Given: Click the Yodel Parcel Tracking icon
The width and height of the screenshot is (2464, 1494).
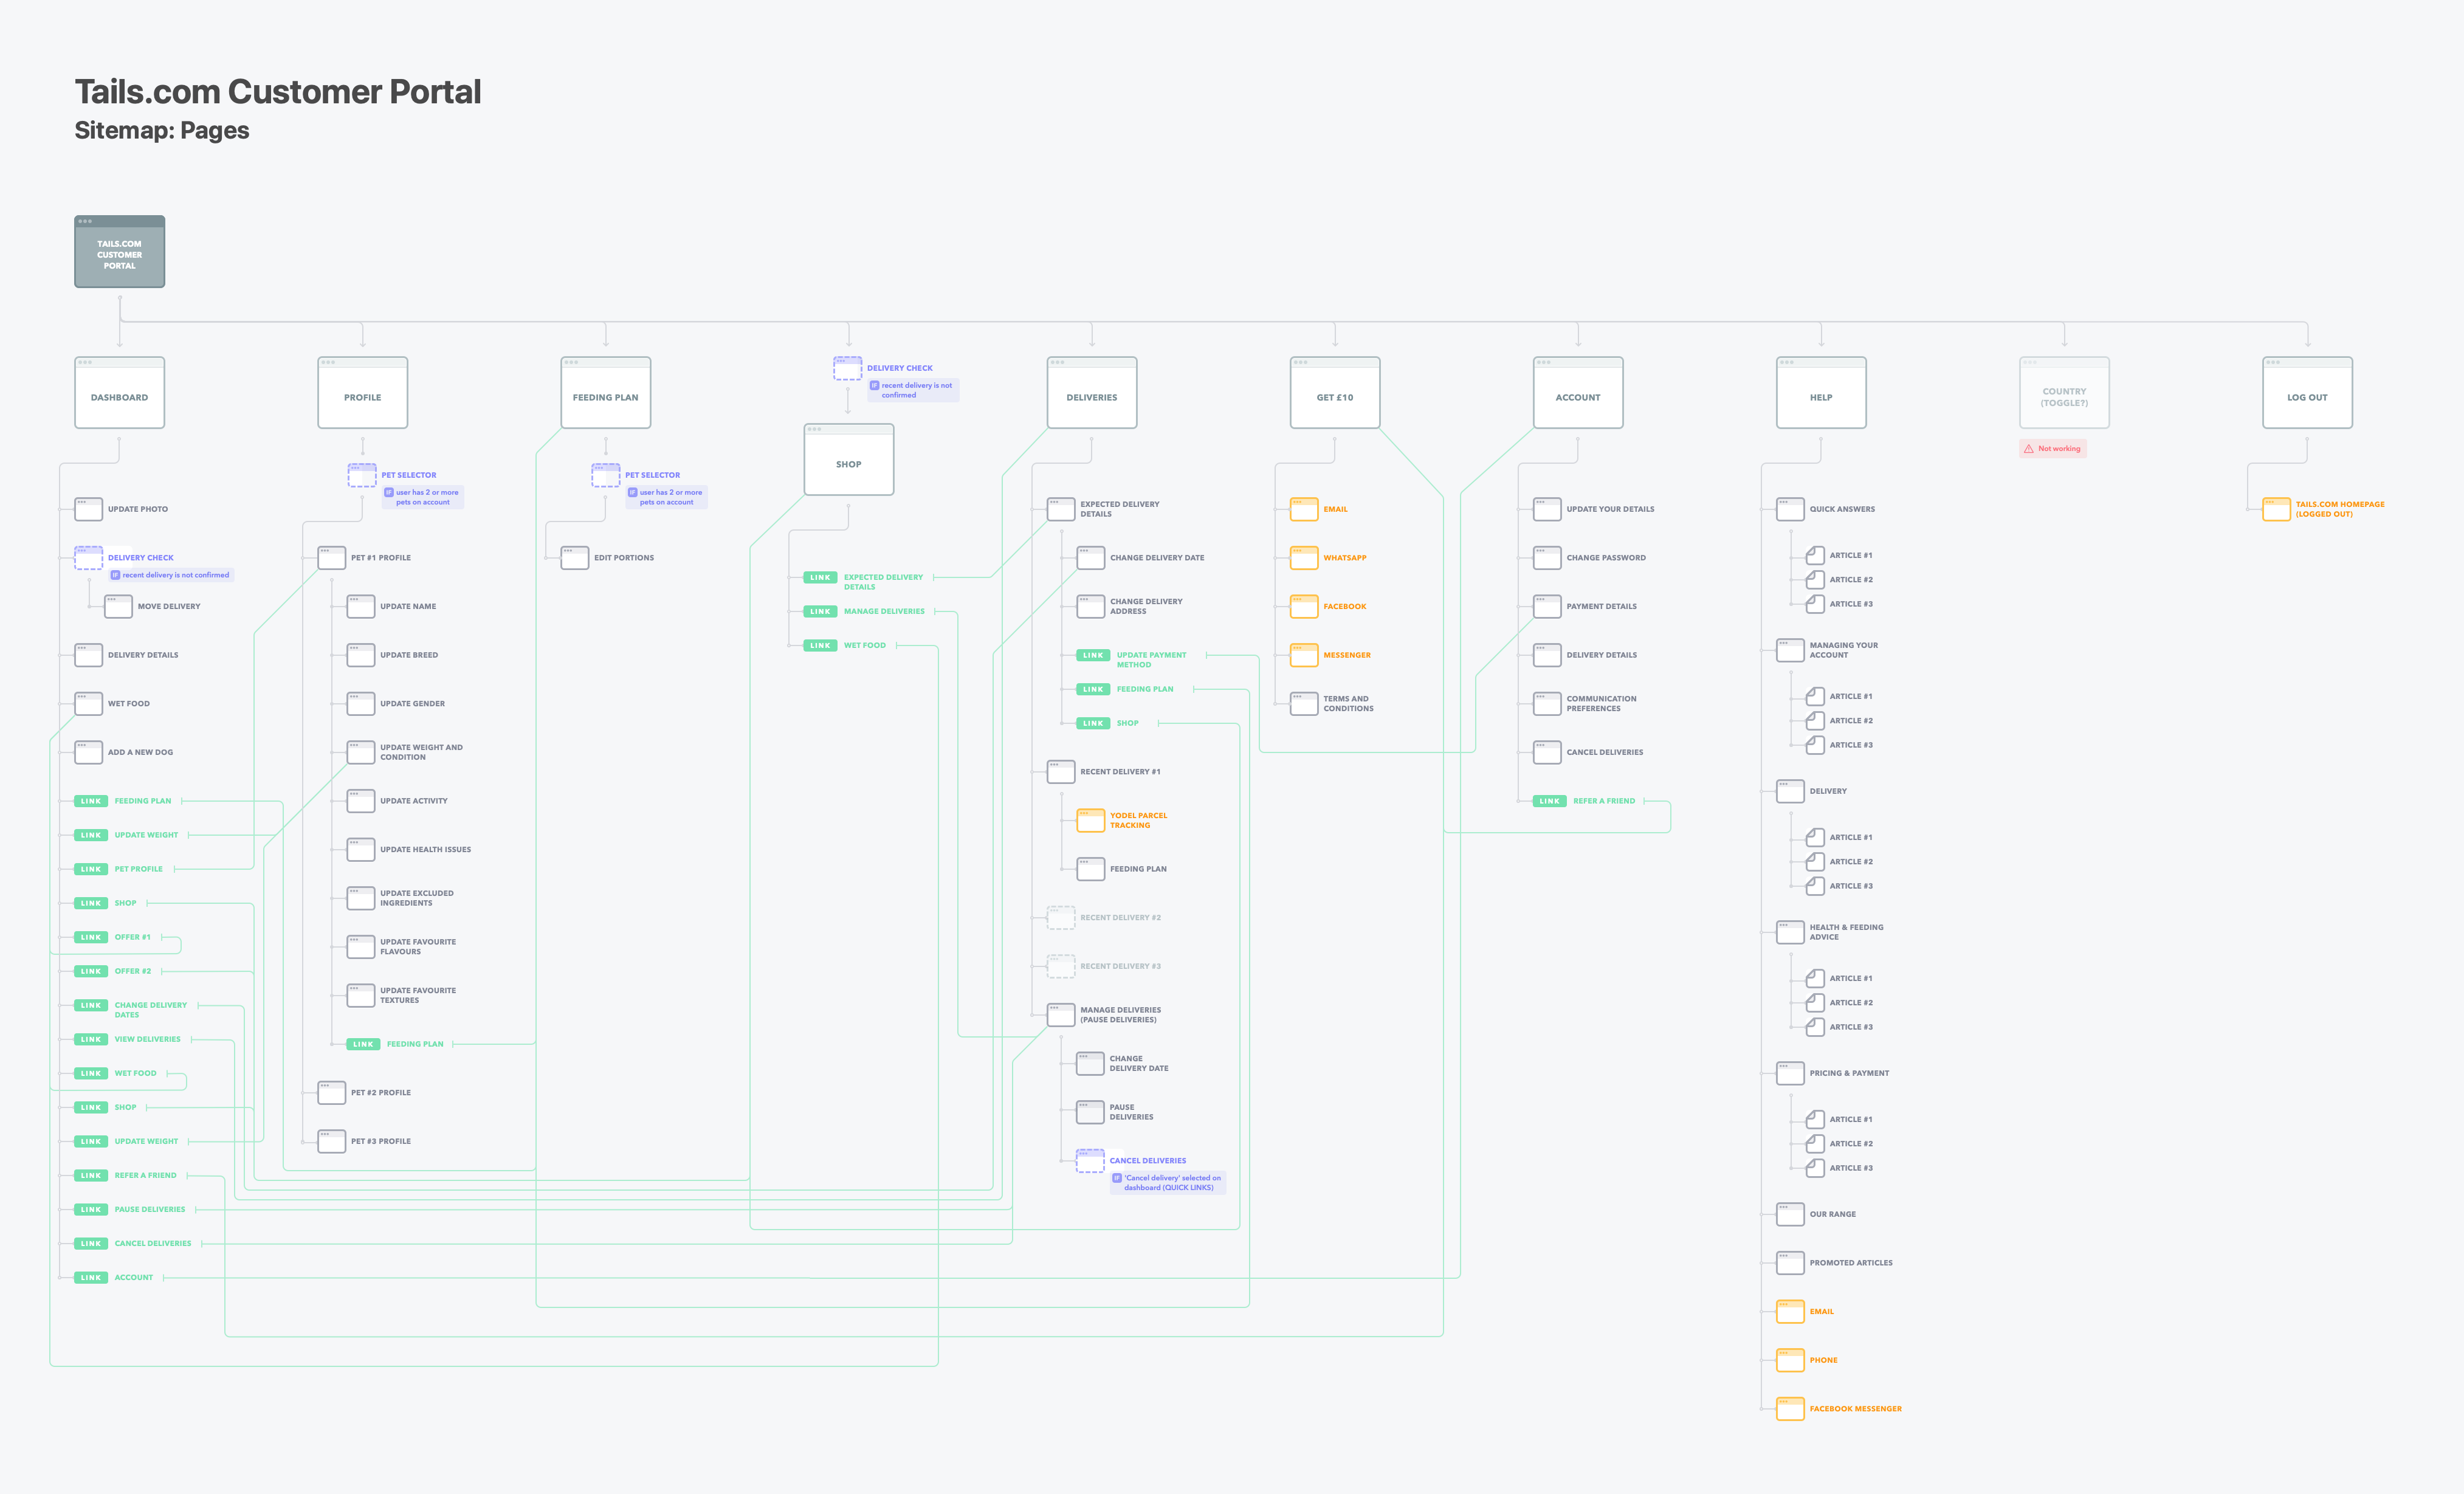Looking at the screenshot, I should click(1090, 820).
